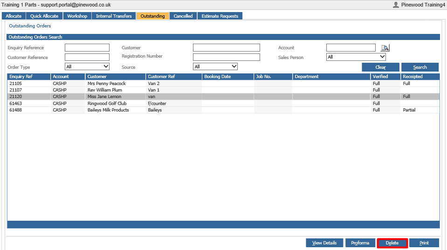Click customer ref Baileys
This screenshot has width=447, height=250.
tap(155, 110)
